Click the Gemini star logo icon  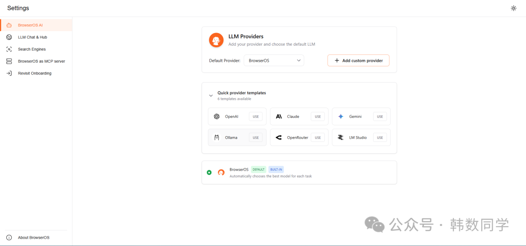[x=341, y=117]
